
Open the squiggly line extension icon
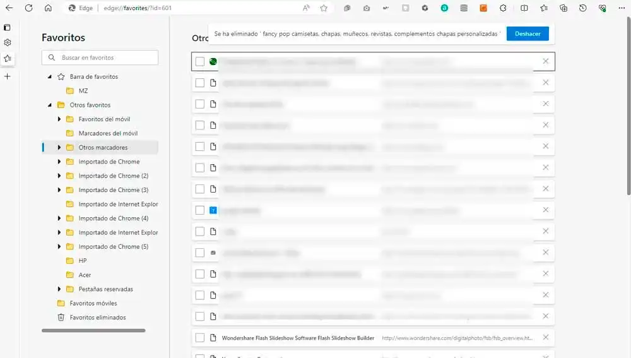tap(386, 8)
